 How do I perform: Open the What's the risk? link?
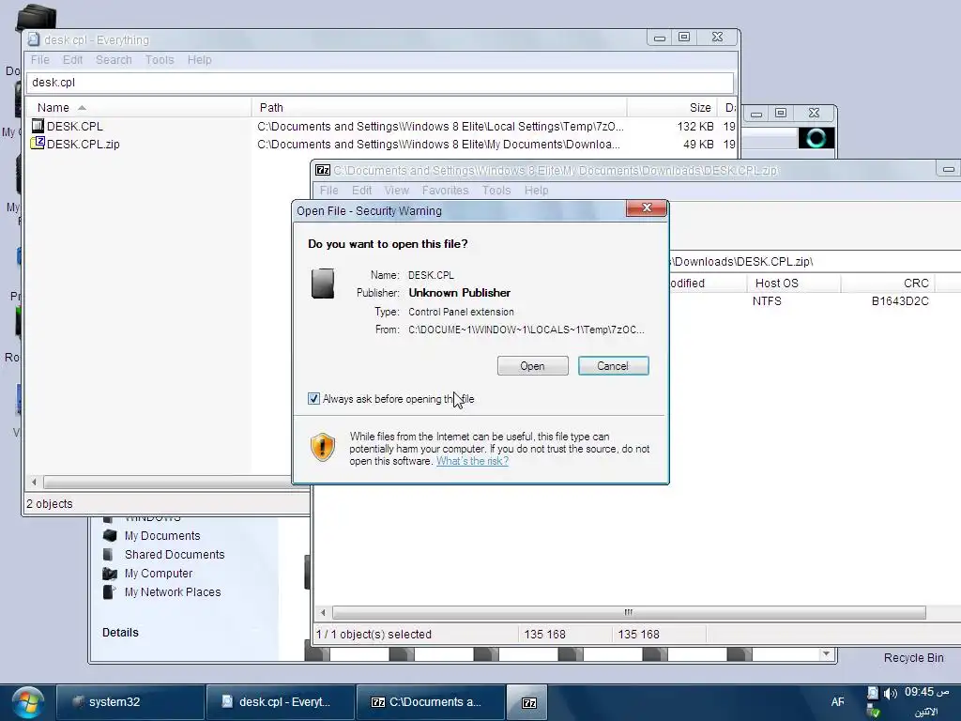point(472,461)
